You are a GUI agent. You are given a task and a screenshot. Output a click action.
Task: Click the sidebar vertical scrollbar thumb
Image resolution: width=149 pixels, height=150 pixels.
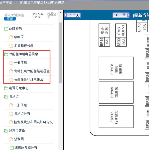pyautogui.click(x=60, y=52)
